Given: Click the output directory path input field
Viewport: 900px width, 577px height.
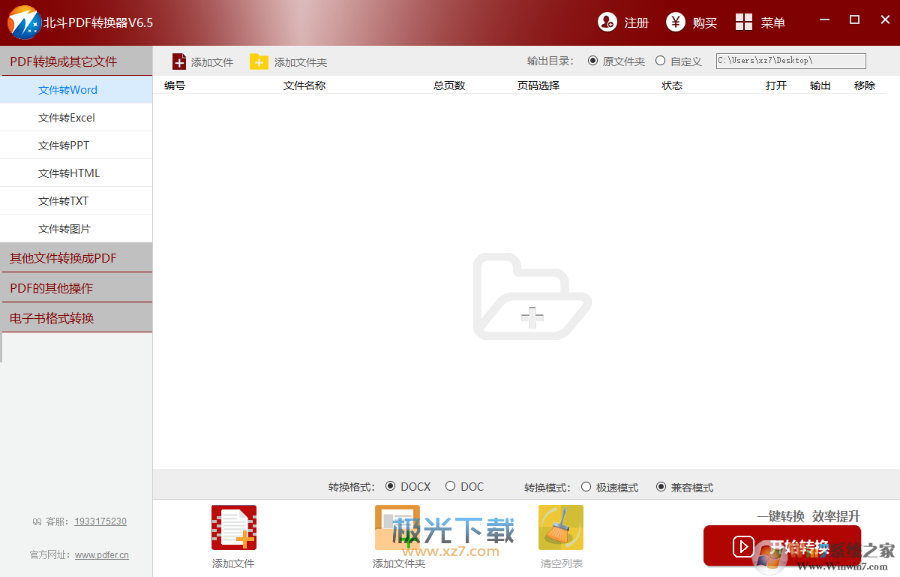Looking at the screenshot, I should coord(790,61).
